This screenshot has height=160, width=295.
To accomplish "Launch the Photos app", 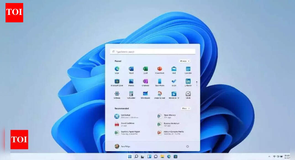I will click(x=131, y=82).
